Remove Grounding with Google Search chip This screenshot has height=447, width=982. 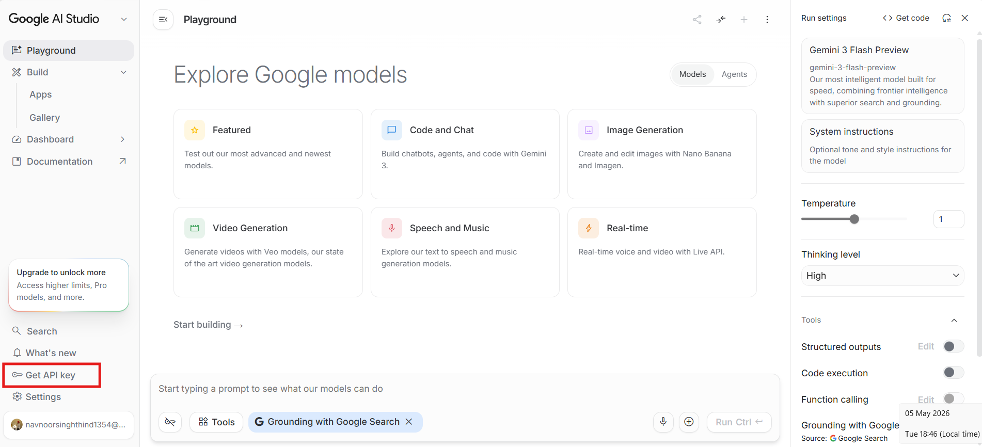point(409,422)
